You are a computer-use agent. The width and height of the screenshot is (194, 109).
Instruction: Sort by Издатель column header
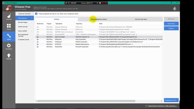tap(79, 24)
